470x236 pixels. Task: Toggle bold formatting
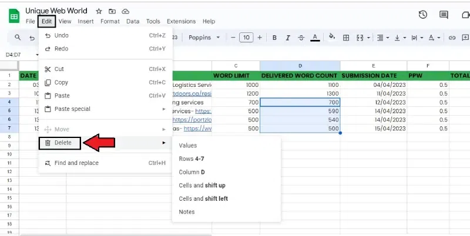point(274,38)
